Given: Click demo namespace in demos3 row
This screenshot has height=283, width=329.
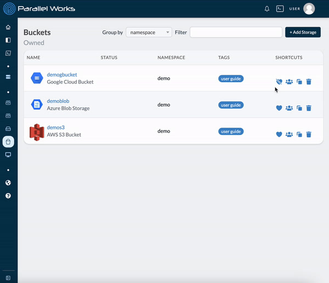Looking at the screenshot, I should coord(163,131).
